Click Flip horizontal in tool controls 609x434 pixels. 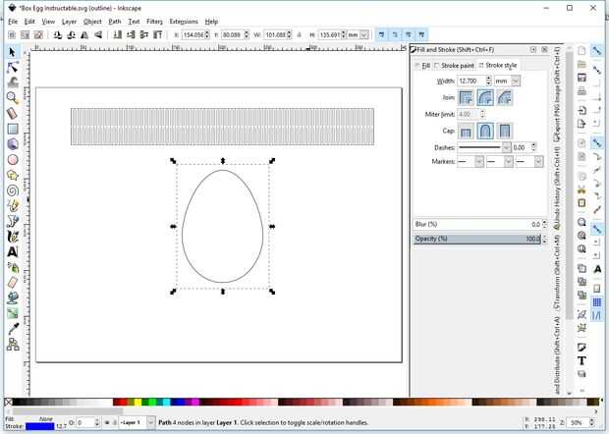pyautogui.click(x=84, y=35)
